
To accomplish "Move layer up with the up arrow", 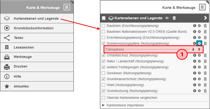I will click(199, 49).
